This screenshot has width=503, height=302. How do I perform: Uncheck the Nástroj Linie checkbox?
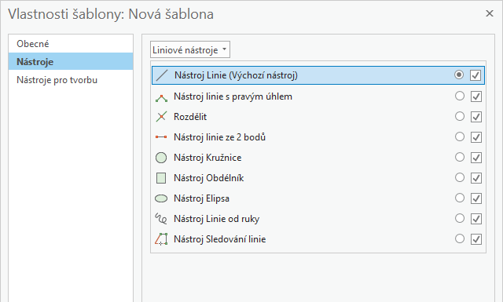coord(475,75)
